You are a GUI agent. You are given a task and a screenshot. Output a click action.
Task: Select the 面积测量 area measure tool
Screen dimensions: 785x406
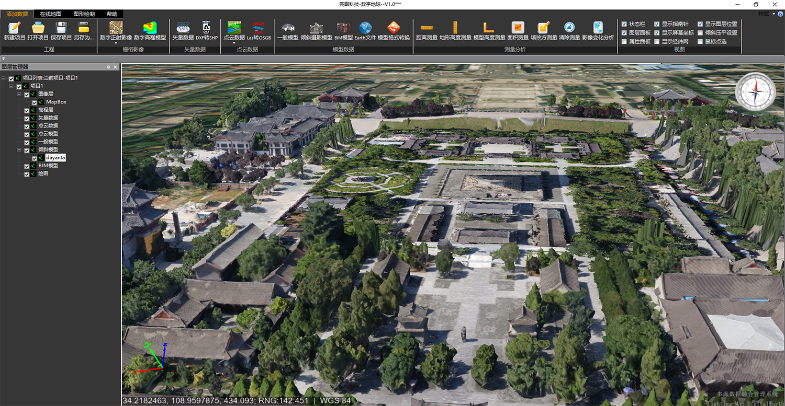point(518,28)
